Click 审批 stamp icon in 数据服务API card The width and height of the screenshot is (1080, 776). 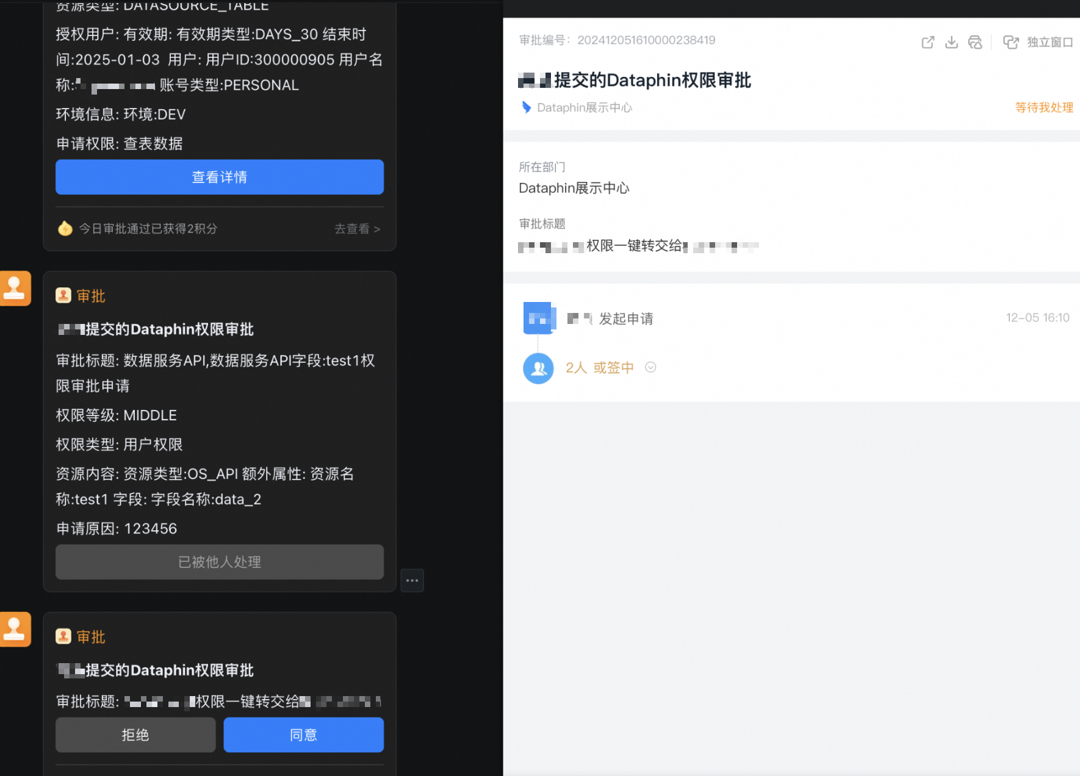63,296
